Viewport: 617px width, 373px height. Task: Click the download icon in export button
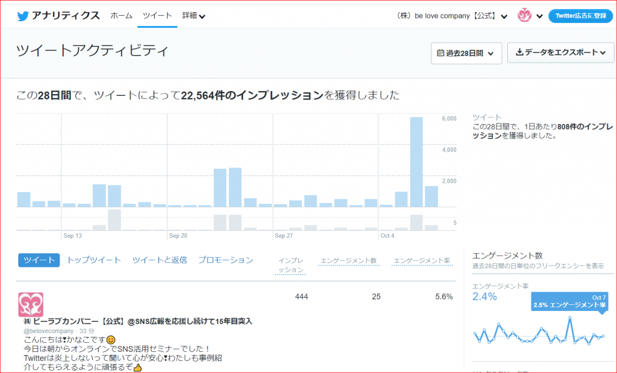click(x=519, y=52)
